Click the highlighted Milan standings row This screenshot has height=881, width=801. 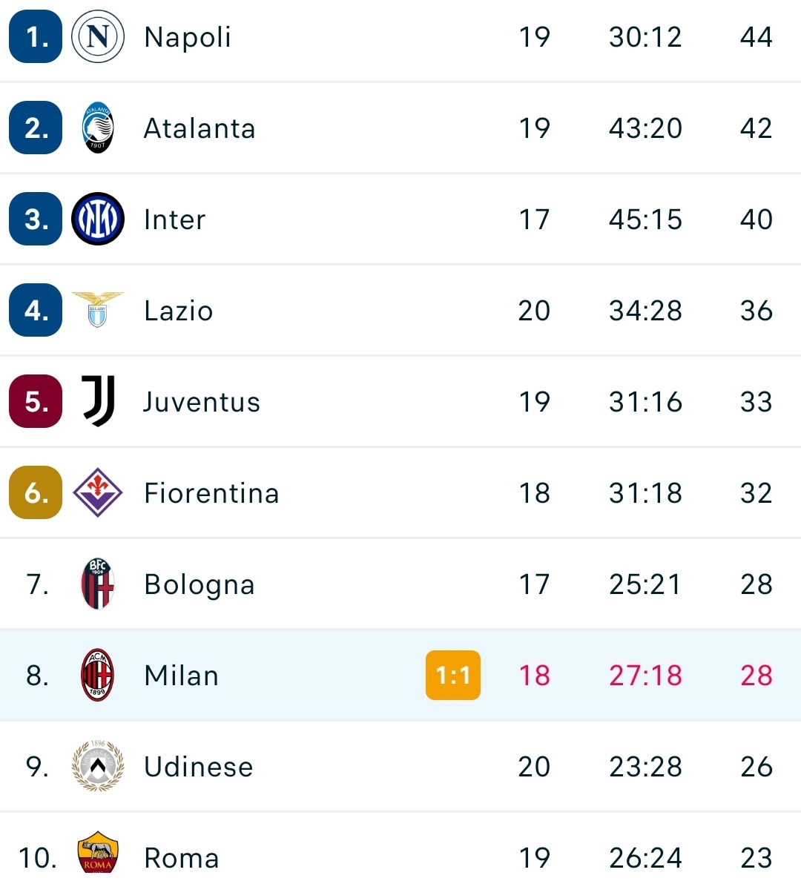click(400, 675)
